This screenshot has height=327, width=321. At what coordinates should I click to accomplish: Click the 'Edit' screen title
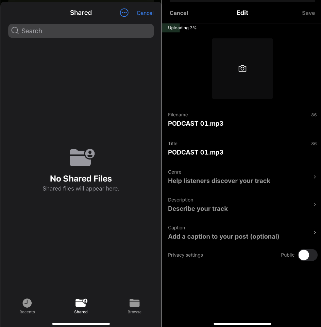242,13
